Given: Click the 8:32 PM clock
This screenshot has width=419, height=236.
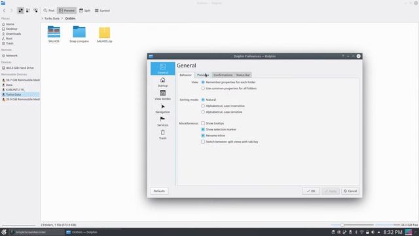Looking at the screenshot, I should (x=393, y=232).
